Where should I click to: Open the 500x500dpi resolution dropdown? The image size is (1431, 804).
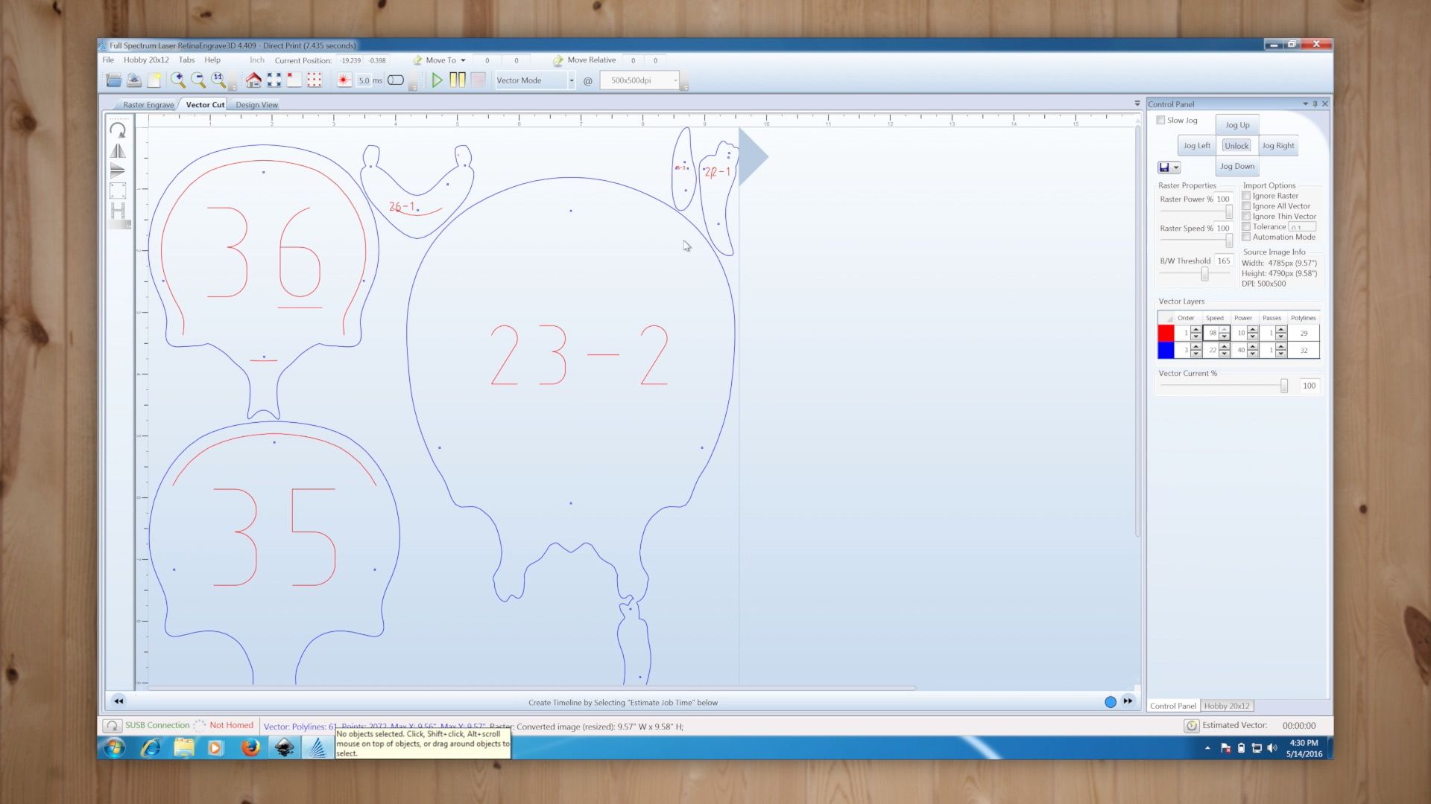[675, 80]
